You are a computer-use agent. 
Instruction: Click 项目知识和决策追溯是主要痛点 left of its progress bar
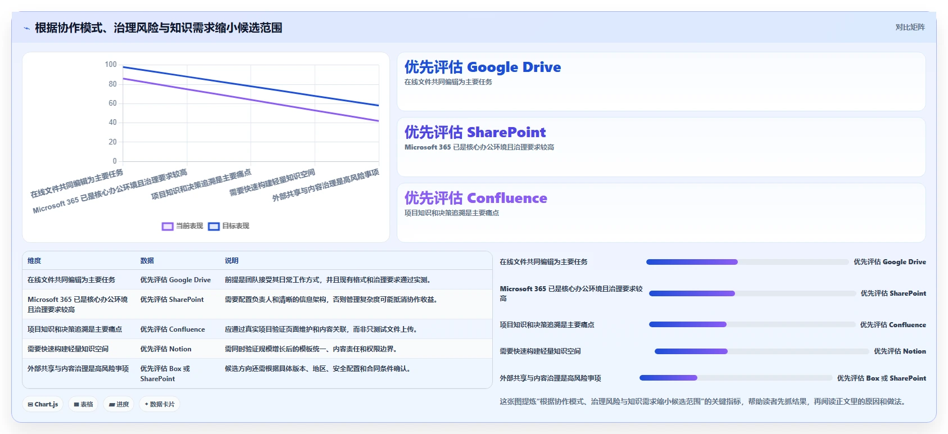pos(547,325)
